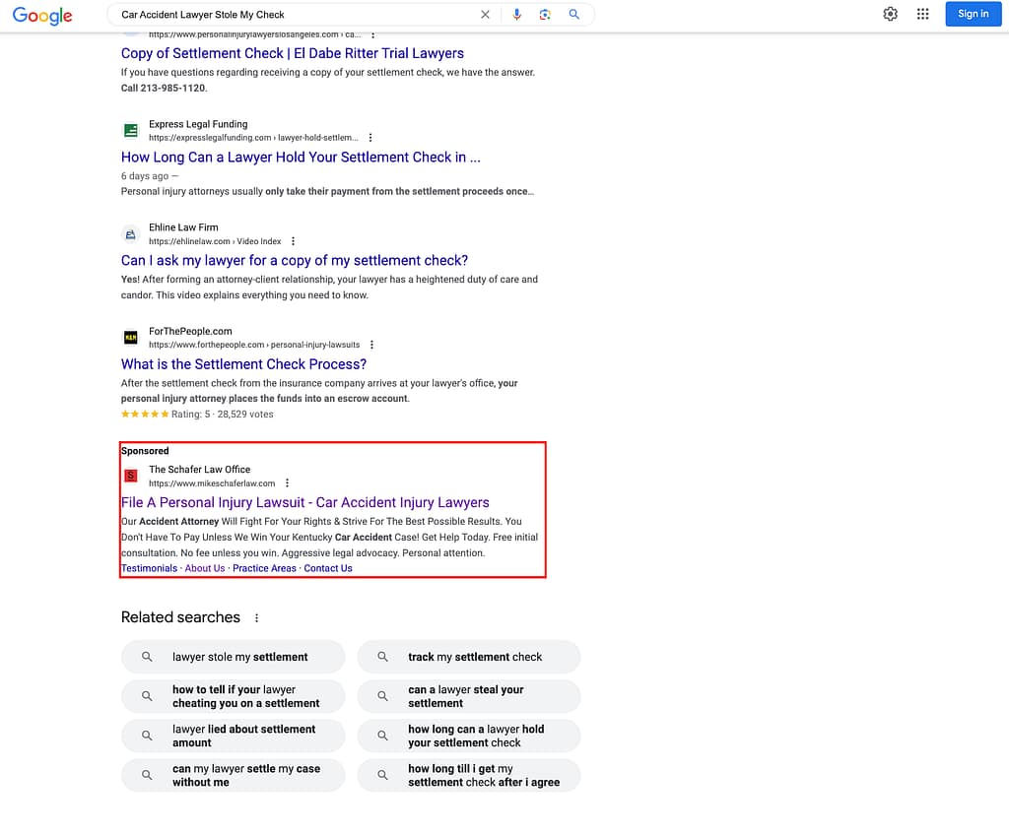
Task: Open the Contact Us sitelink
Action: [x=328, y=568]
